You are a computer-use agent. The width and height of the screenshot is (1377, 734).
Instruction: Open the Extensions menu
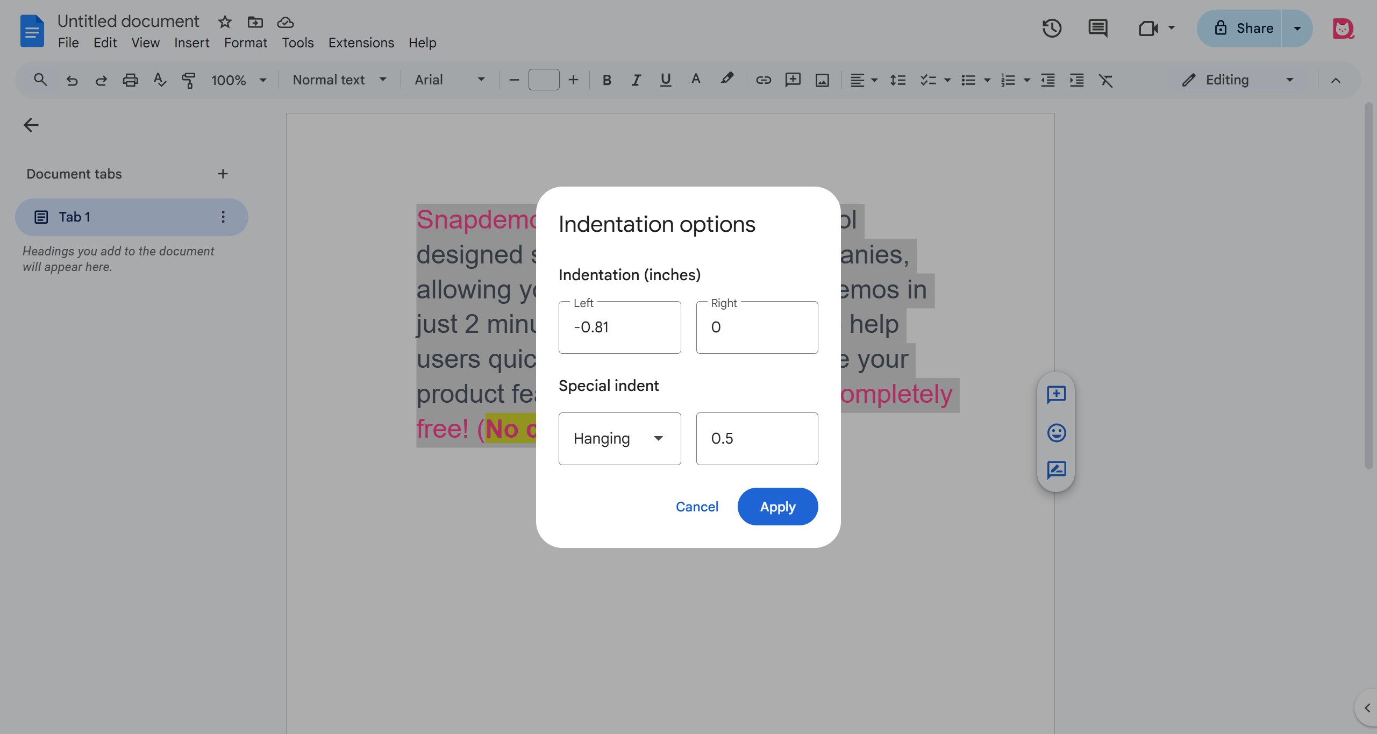coord(361,43)
